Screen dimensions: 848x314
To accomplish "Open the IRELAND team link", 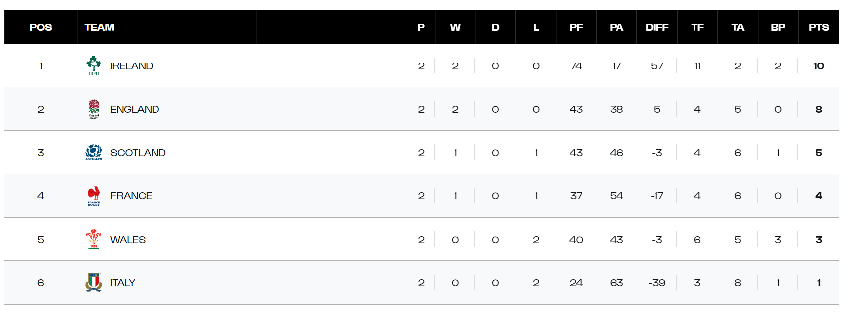I will [x=131, y=66].
